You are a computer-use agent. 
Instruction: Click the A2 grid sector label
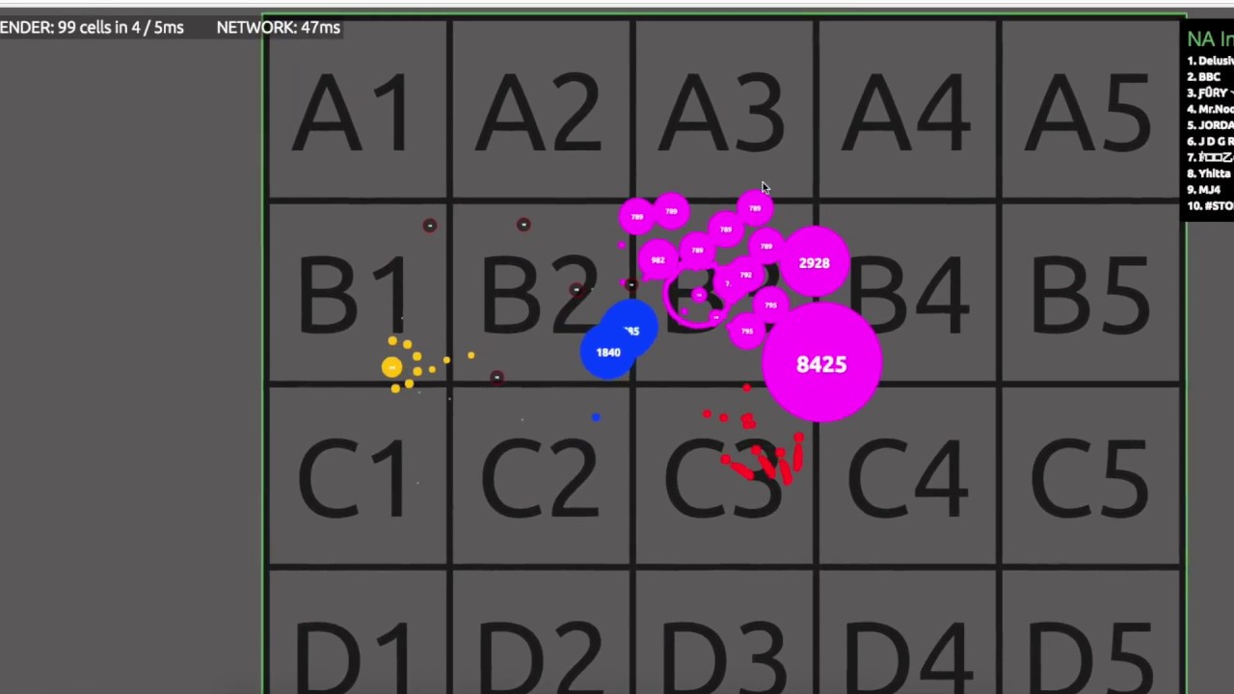pos(539,114)
